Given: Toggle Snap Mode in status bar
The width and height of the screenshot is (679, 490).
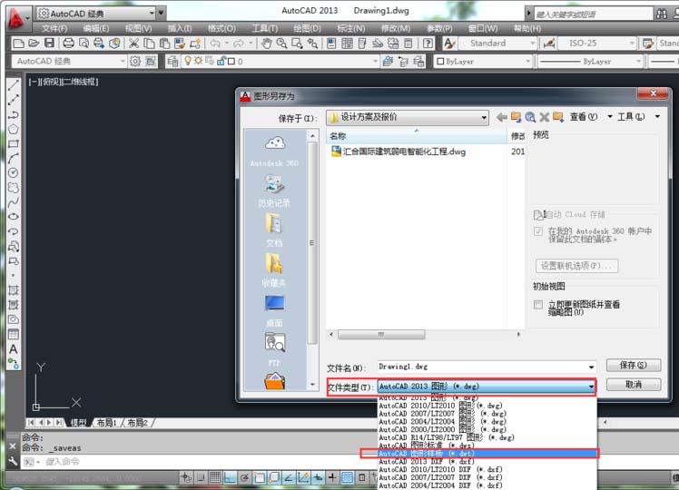Looking at the screenshot, I should 201,478.
